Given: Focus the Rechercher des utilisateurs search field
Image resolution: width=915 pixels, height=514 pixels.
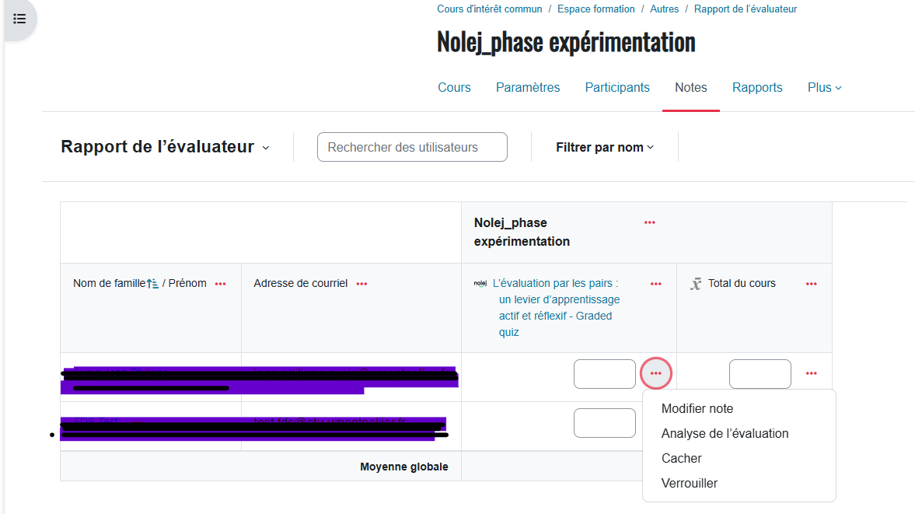Looking at the screenshot, I should 412,147.
